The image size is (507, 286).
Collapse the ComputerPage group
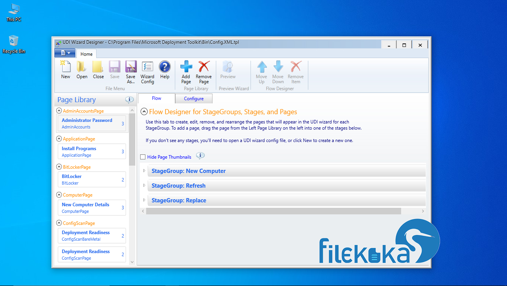point(59,195)
